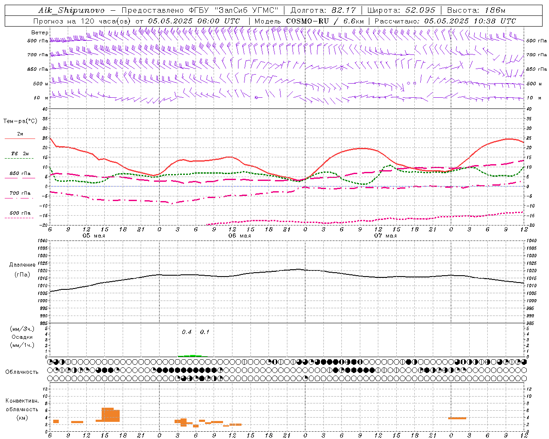Click the Тем-ра(°C) axis title

[x=20, y=121]
